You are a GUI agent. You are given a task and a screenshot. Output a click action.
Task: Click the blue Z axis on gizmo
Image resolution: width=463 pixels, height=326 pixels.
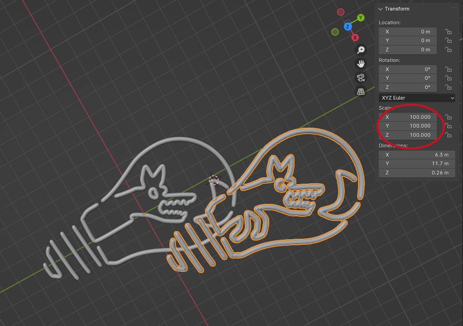[348, 27]
